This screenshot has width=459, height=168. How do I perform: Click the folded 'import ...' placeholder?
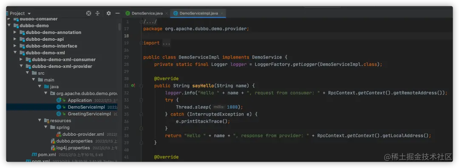166,43
